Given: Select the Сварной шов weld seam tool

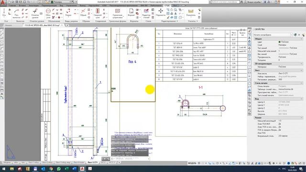Looking at the screenshot, I should tap(98, 13).
